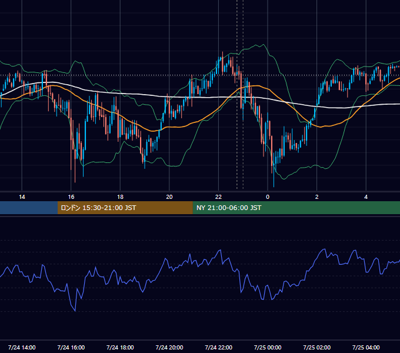Click the 7/24 22:00 timestamp label
Image resolution: width=400 pixels, height=353 pixels.
click(x=219, y=347)
